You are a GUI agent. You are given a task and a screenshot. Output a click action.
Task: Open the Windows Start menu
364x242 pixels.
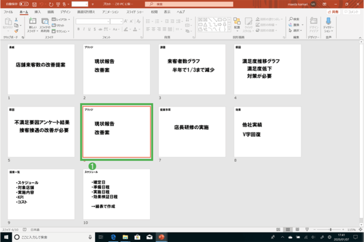click(6, 237)
